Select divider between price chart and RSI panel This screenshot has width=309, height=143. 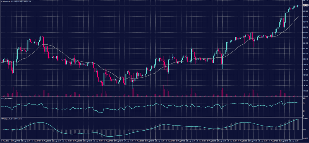pyautogui.click(x=151, y=97)
